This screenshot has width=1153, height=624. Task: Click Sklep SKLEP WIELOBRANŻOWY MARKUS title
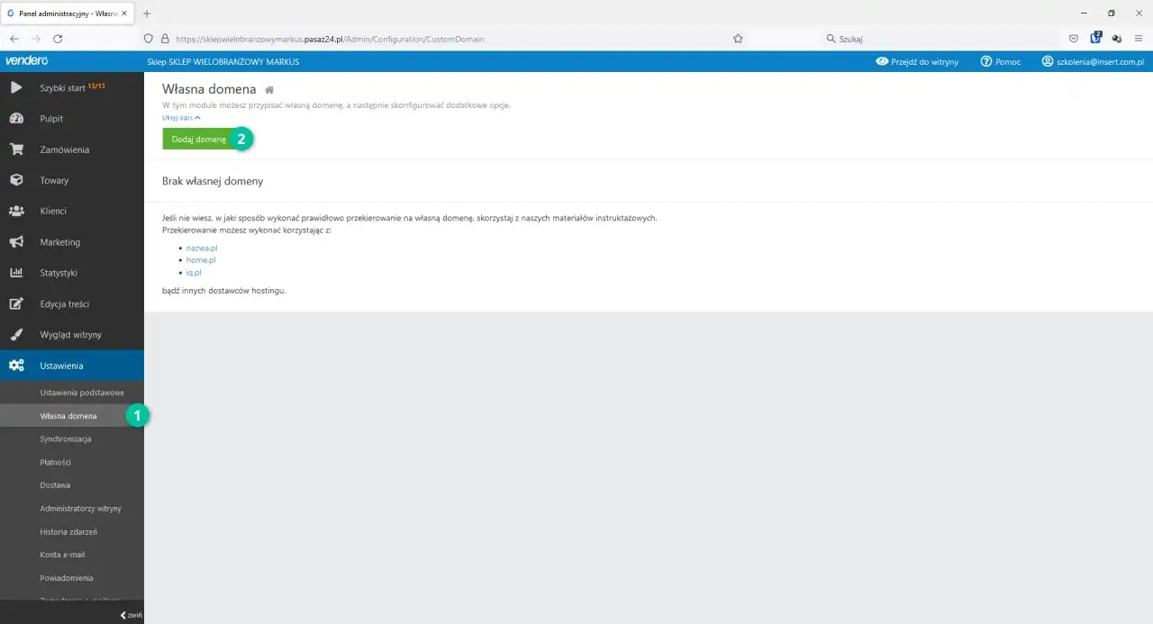coord(222,61)
